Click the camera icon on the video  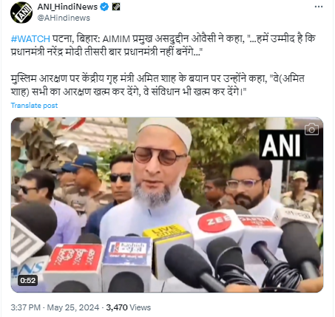[x=311, y=129]
